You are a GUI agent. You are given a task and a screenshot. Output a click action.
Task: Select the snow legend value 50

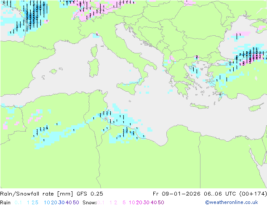pyautogui.click(x=161, y=203)
